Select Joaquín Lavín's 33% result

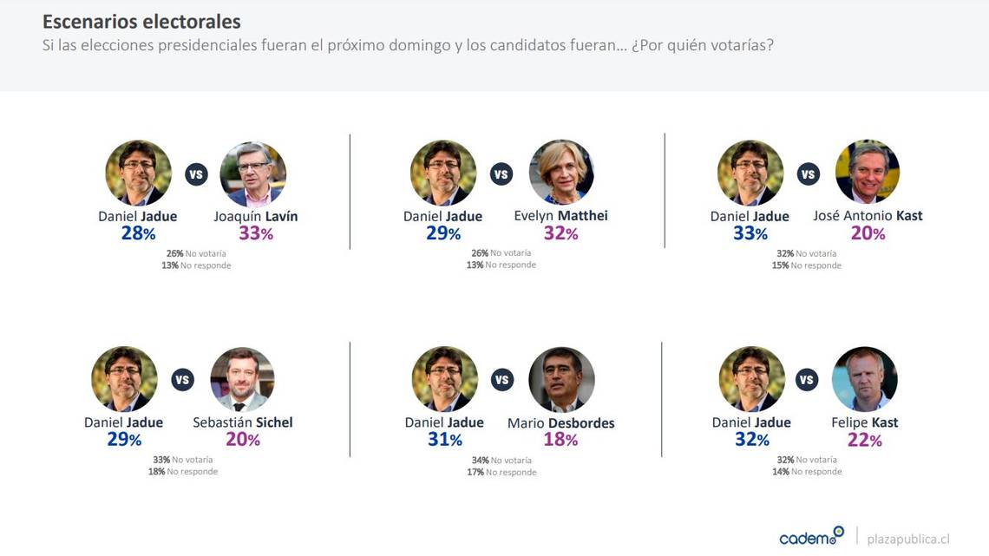(255, 233)
